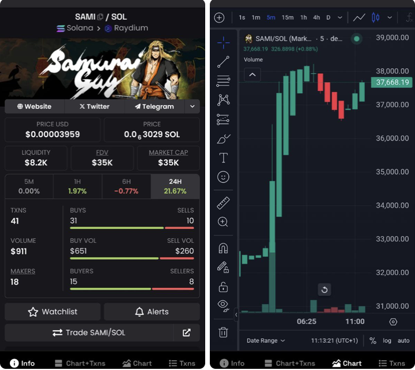Toggle log scale on chart

[387, 341]
